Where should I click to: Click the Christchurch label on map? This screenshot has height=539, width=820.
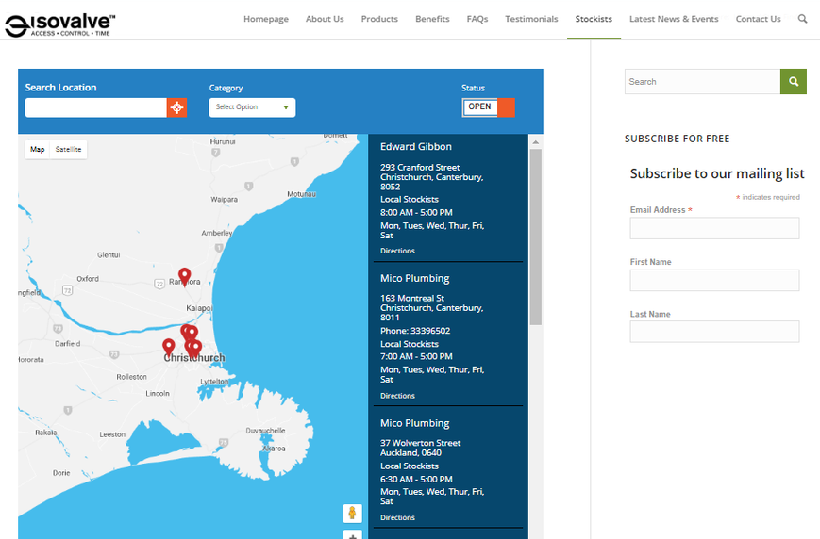coord(194,358)
